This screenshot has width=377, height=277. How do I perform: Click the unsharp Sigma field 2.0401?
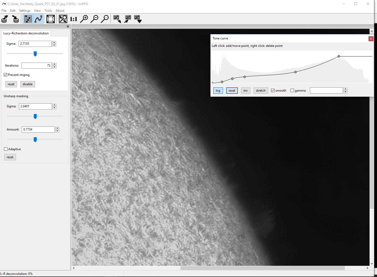tap(35, 106)
